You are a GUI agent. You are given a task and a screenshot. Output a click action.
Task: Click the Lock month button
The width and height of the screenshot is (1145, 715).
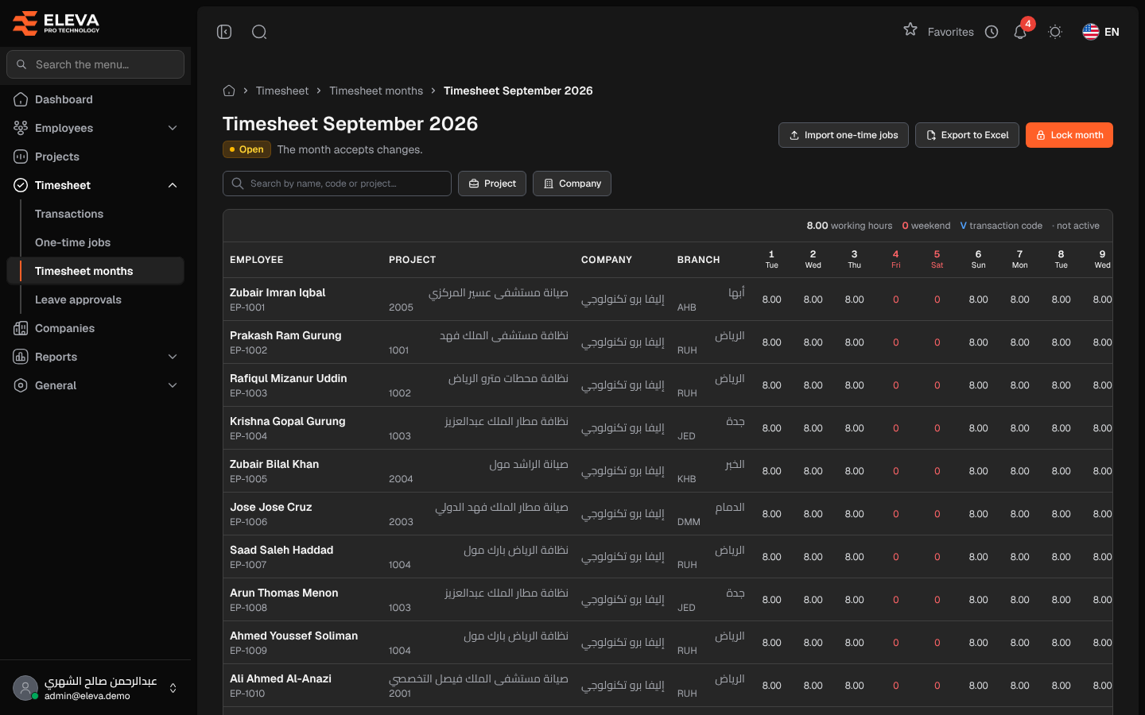tap(1069, 135)
